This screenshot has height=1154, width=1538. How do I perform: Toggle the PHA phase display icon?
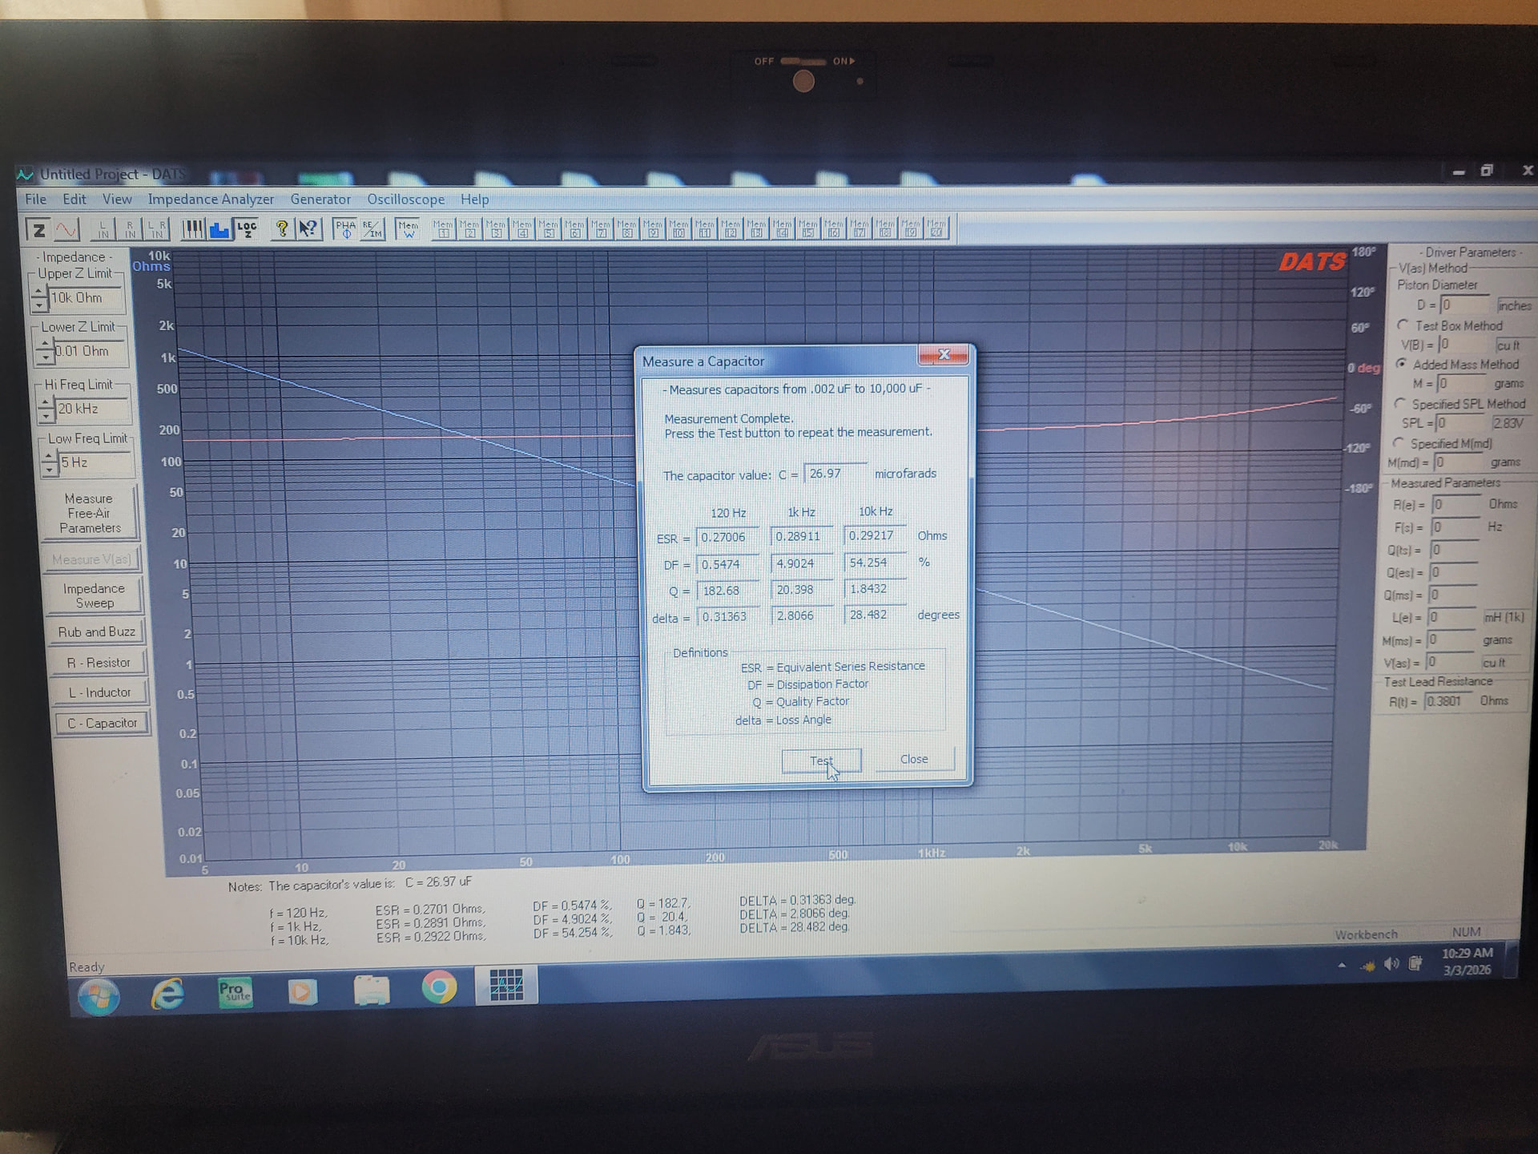(x=345, y=230)
